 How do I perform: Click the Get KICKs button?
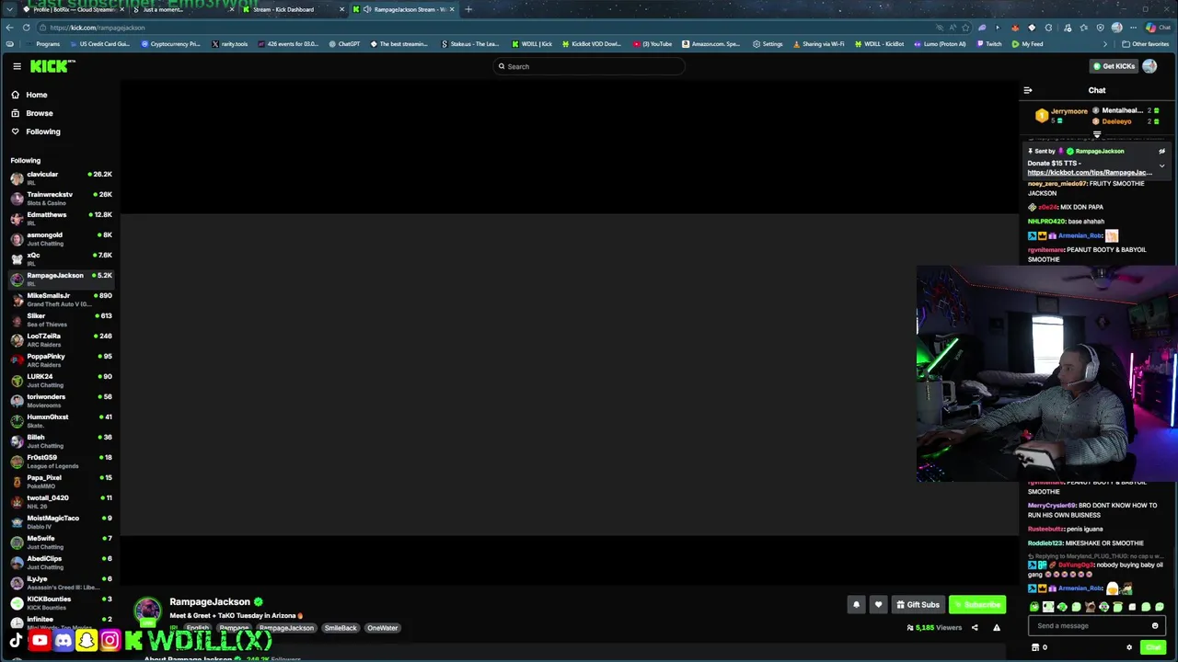click(x=1114, y=66)
